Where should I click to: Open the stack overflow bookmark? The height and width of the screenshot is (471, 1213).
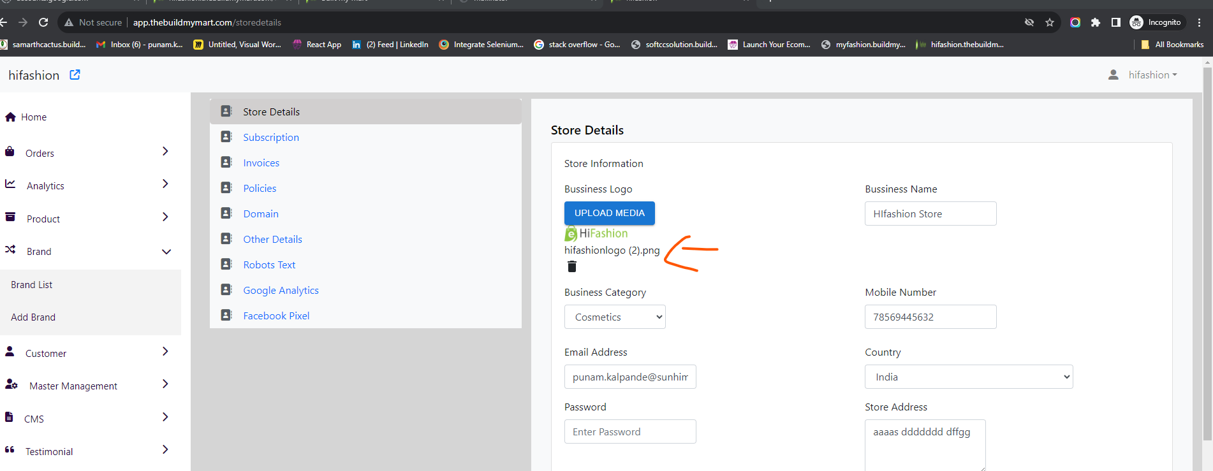pos(577,45)
